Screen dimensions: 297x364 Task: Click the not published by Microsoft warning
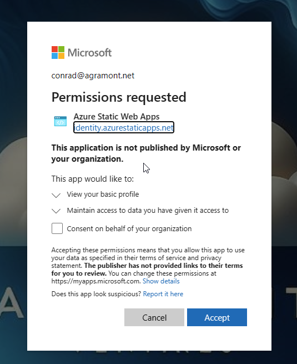pyautogui.click(x=146, y=153)
